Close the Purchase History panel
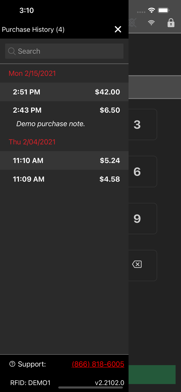This screenshot has width=181, height=392. [118, 29]
